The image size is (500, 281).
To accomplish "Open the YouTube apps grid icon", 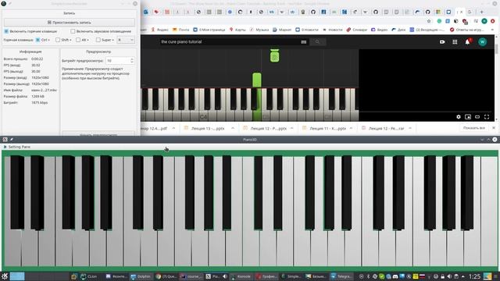I will pyautogui.click(x=455, y=41).
